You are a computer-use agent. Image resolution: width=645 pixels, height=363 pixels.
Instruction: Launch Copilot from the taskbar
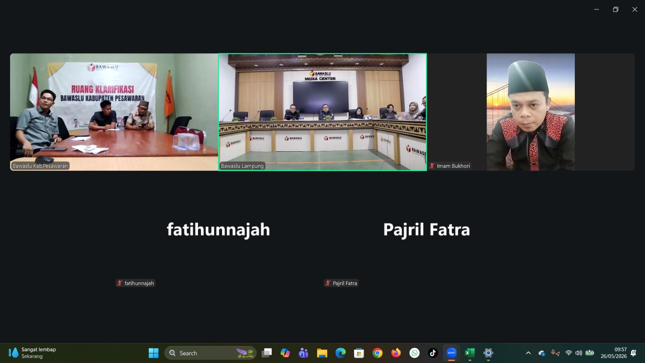[285, 353]
